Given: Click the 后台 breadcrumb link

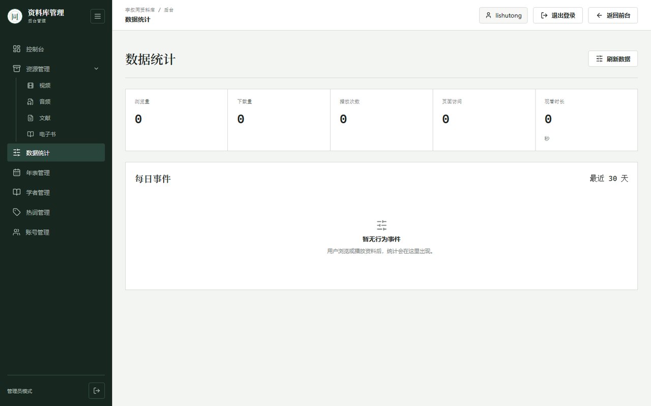Looking at the screenshot, I should tap(168, 10).
